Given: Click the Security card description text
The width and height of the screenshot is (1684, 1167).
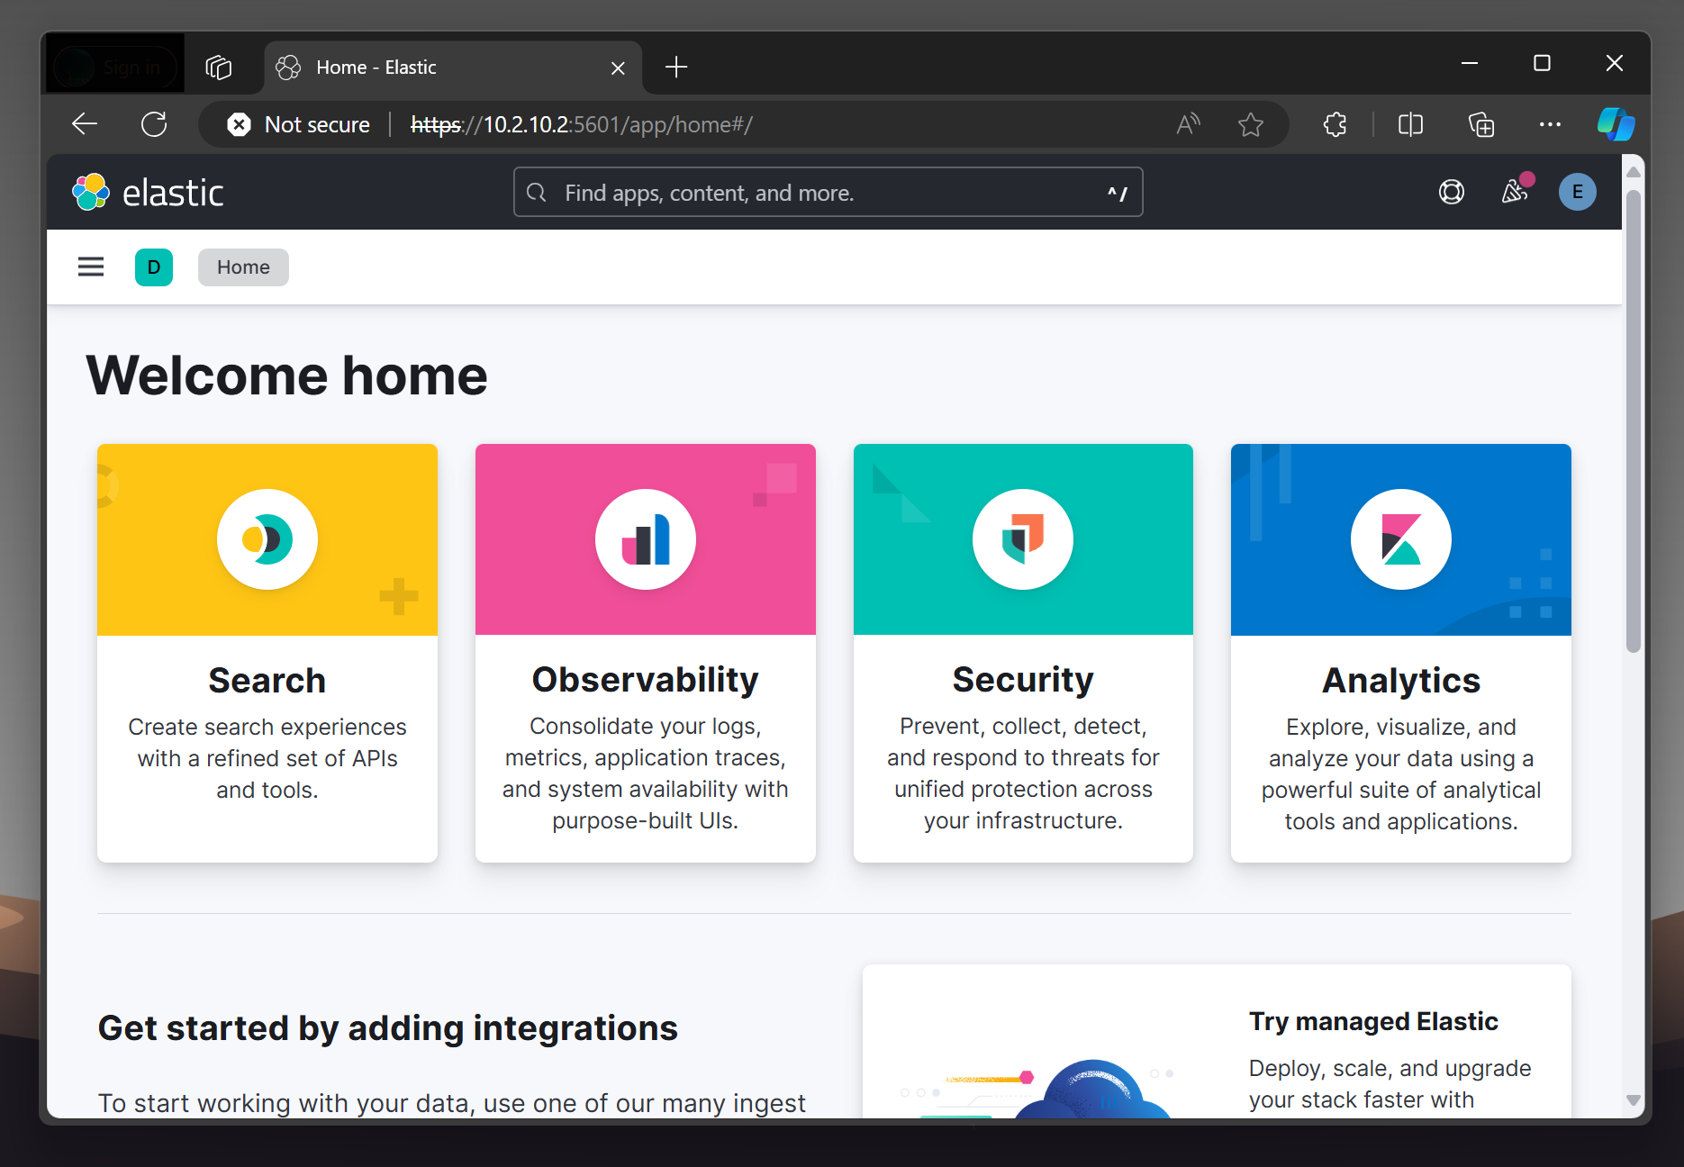Looking at the screenshot, I should click(x=1023, y=773).
